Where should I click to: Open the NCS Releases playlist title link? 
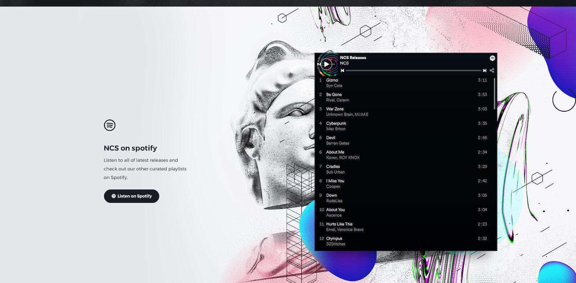(x=353, y=58)
